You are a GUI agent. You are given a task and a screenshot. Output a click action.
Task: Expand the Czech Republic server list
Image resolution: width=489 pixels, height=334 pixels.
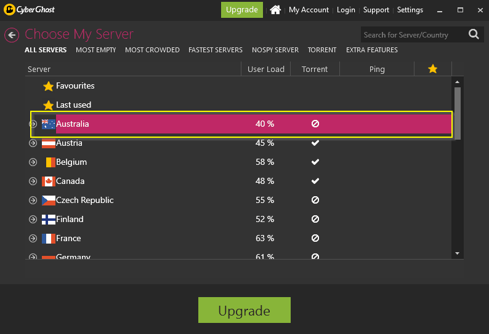click(x=33, y=201)
